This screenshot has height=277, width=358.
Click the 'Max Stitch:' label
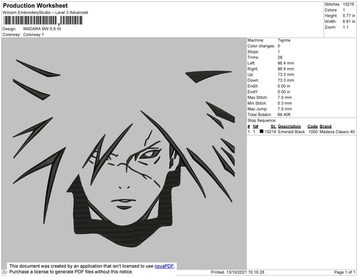tap(257, 97)
